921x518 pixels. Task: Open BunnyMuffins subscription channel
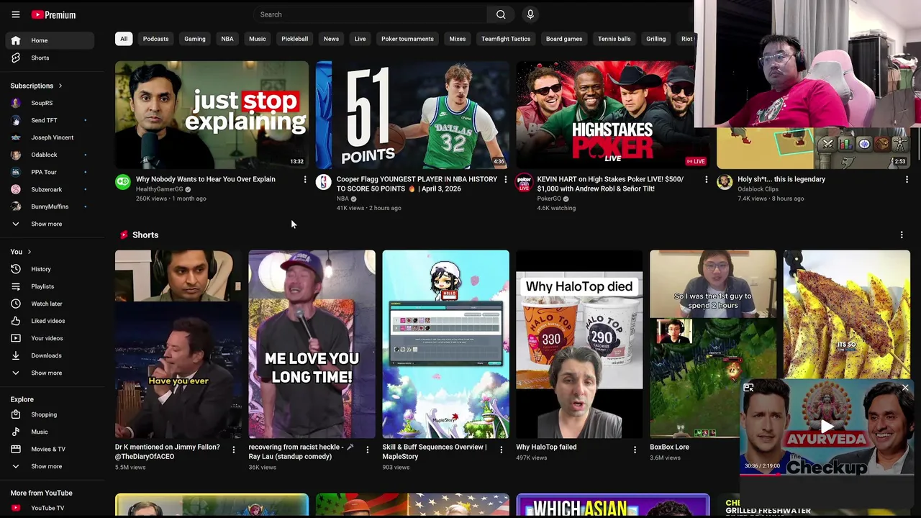coord(50,206)
